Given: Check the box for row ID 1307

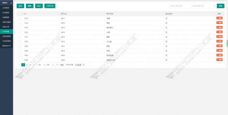Looking at the screenshot, I should click(20, 55).
